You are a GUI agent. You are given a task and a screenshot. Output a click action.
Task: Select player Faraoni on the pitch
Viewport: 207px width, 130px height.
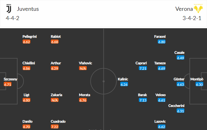point(160,36)
